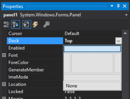Select the Dock property row
Screen dimensions: 130x99
pyautogui.click(x=35, y=41)
